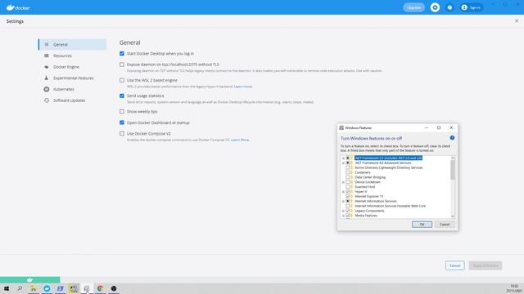524x294 pixels.
Task: Click the help icon in Windows Features dialog
Action: 452,138
